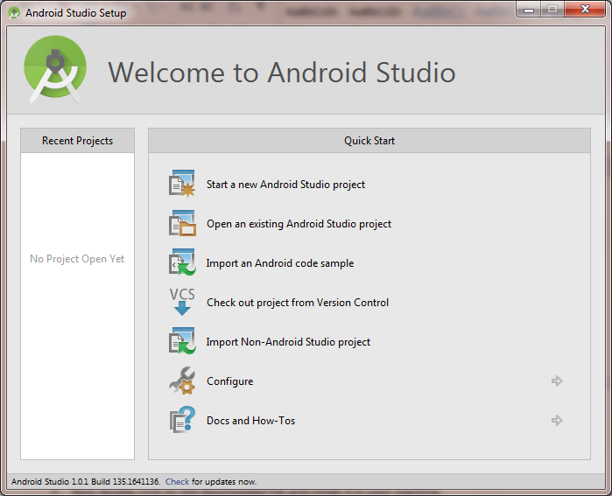Click the Docs and How-Tos question mark icon
The image size is (612, 496).
click(x=182, y=420)
